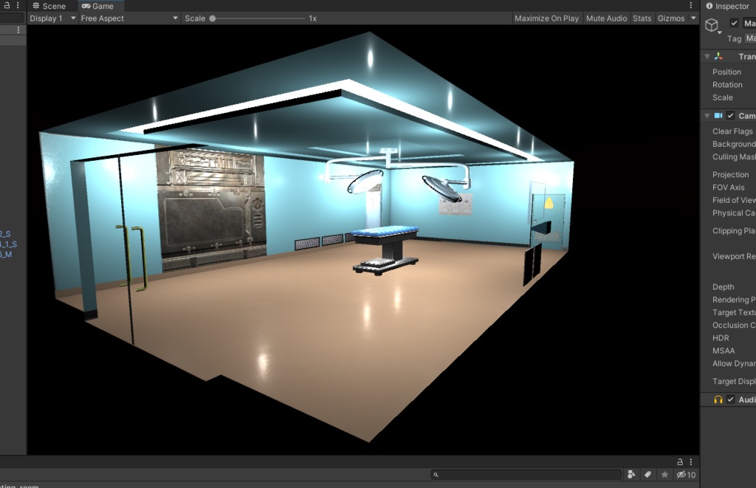Disable the Audio Listener component checkbox

(730, 399)
